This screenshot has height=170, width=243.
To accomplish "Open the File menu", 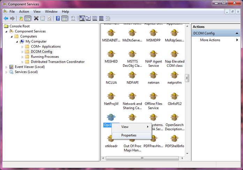I will [12, 11].
